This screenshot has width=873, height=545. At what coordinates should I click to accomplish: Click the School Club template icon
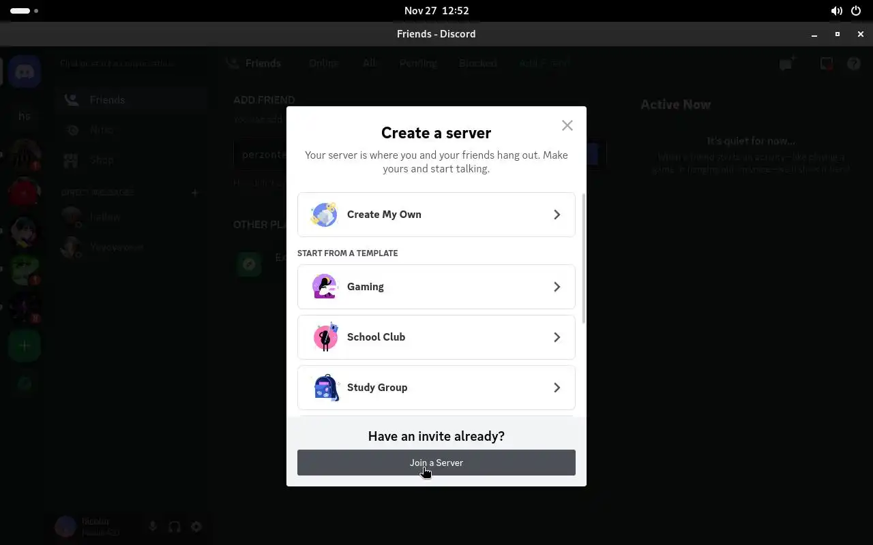[325, 337]
